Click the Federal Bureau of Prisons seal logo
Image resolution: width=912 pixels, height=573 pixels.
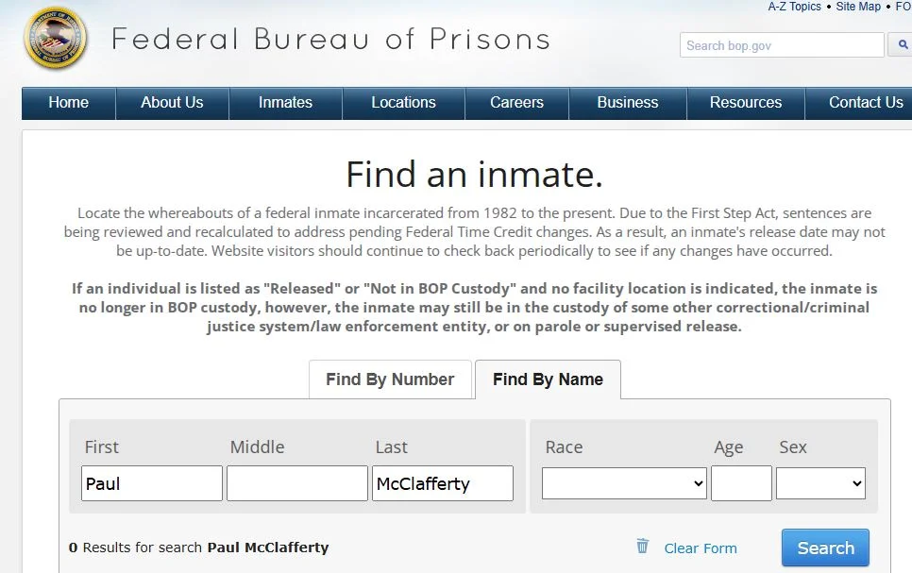[55, 39]
